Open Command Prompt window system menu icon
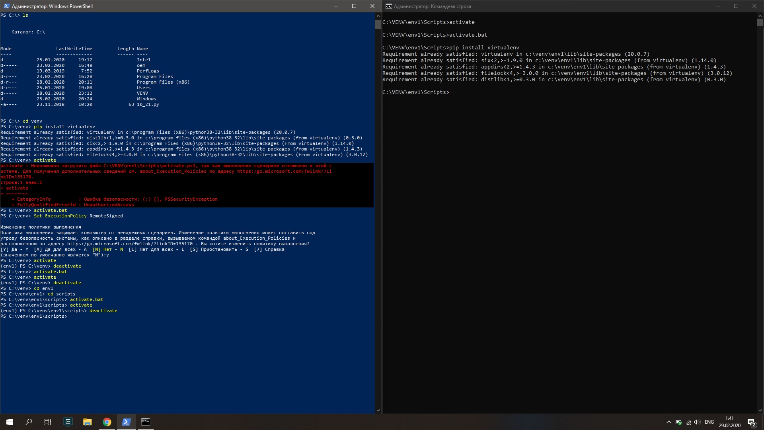 388,6
